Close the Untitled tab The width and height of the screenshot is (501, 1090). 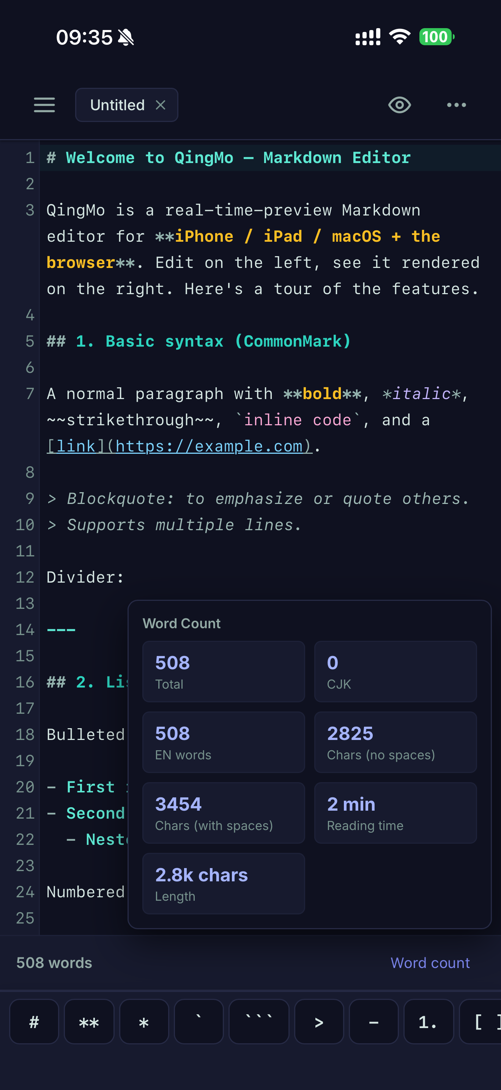click(x=161, y=105)
